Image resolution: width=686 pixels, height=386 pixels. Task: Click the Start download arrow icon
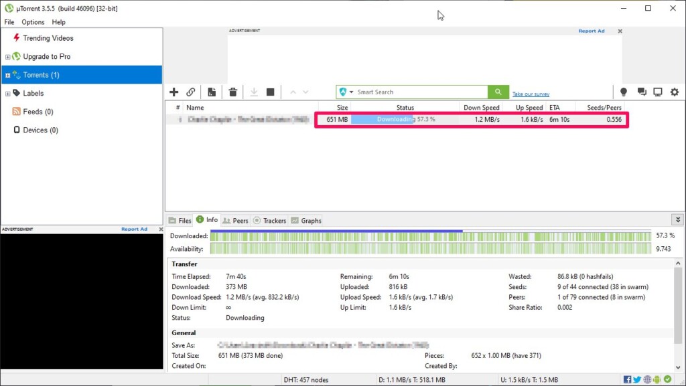(254, 92)
